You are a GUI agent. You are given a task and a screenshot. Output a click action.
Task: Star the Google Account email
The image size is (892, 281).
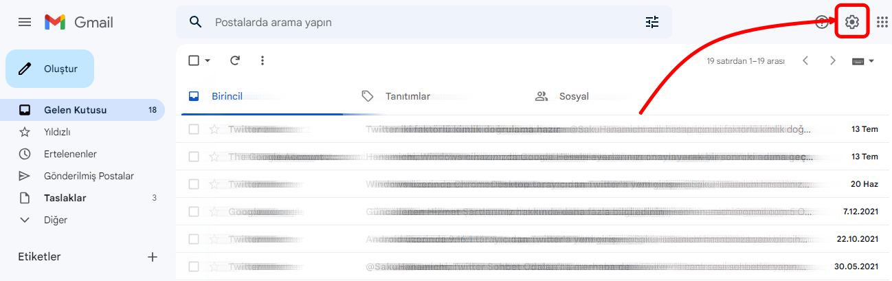(214, 157)
